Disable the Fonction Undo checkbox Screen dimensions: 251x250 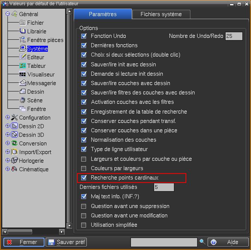click(x=84, y=36)
